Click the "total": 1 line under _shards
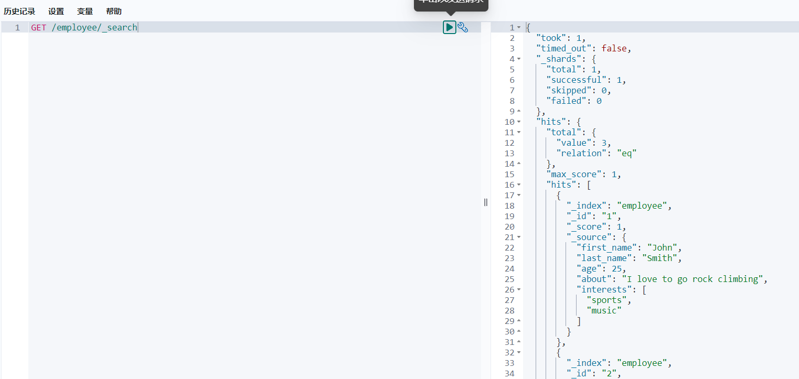 [x=574, y=69]
